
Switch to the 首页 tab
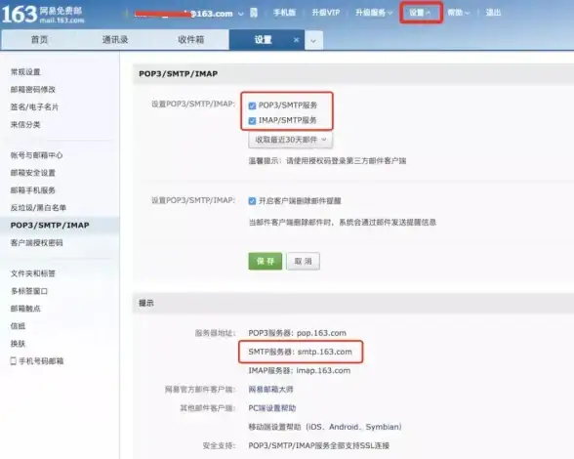39,40
